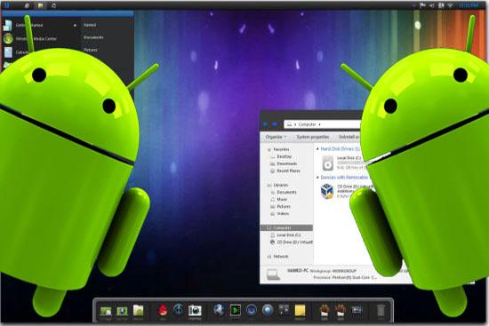
Task: Open the light green folder dock icon
Action: tap(138, 310)
